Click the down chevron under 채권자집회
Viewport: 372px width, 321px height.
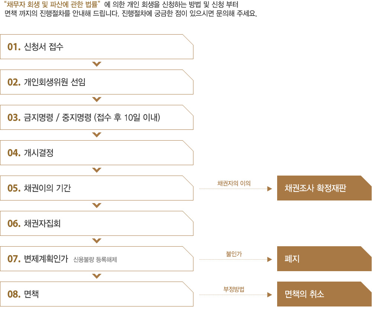(x=97, y=241)
